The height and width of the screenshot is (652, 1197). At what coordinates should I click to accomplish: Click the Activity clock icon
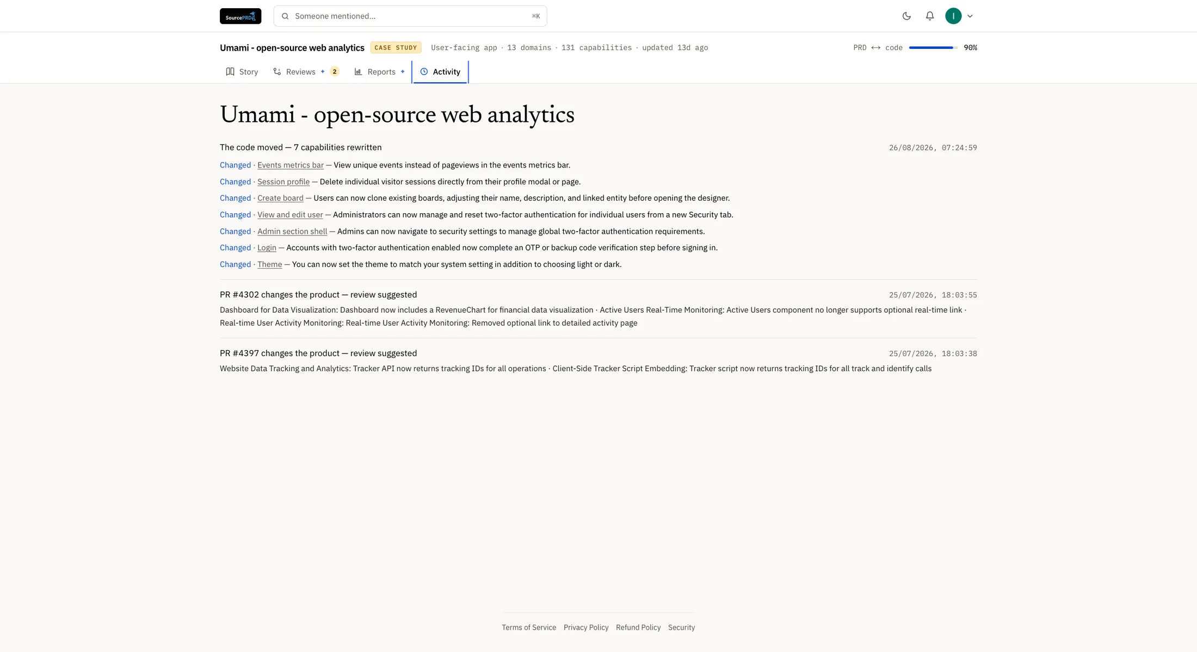(x=424, y=72)
